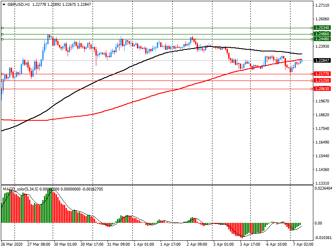The width and height of the screenshot is (332, 249).
Task: Click the 31 Mar 09:00 time label
Action: 119,244
